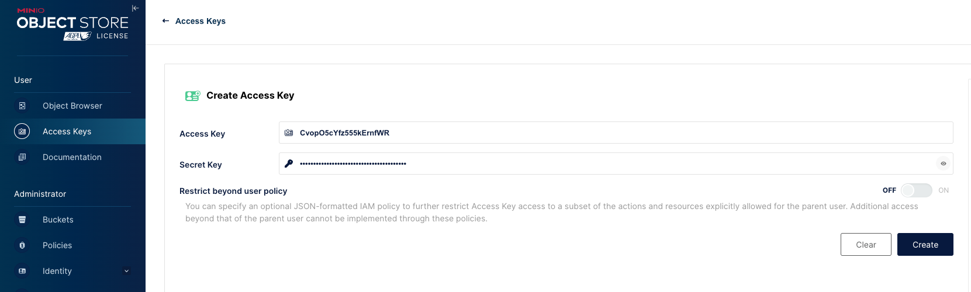Open the Object Browser menu item
This screenshot has height=292, width=971.
click(72, 106)
